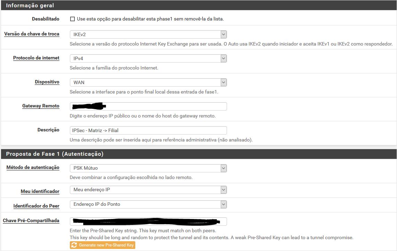Toggle the Desabilitado checkbox
Viewport: 397px width, 251px height.
click(72, 19)
